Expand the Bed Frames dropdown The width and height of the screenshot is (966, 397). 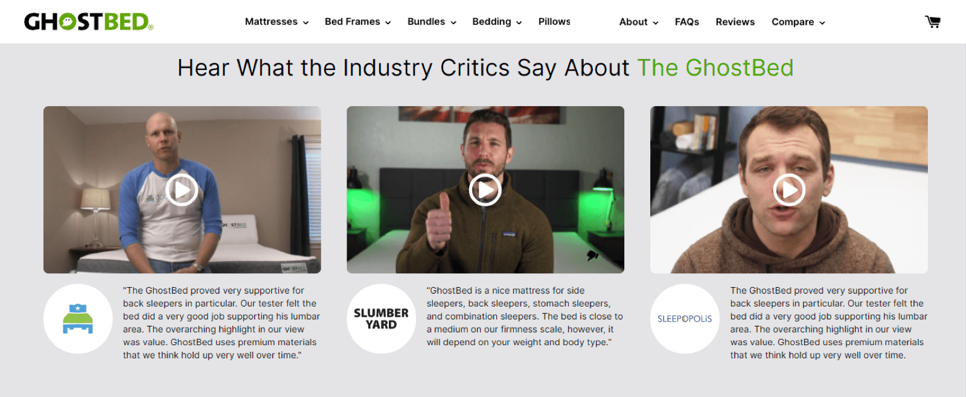[358, 22]
